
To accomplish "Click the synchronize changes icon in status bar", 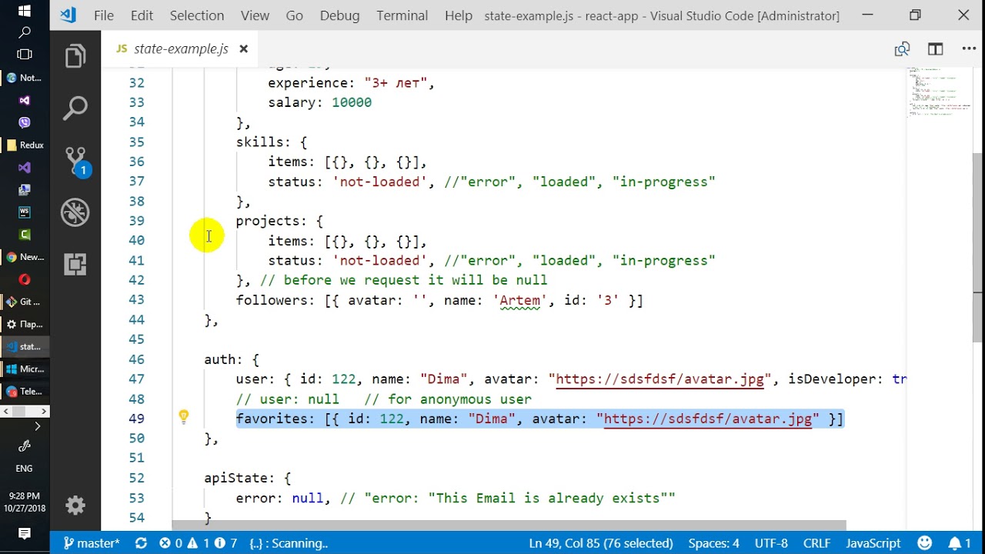I will click(x=141, y=543).
